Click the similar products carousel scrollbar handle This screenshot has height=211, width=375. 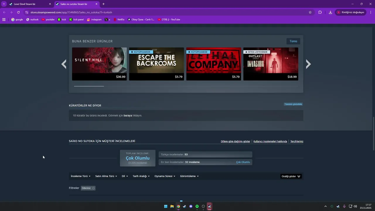89,86
